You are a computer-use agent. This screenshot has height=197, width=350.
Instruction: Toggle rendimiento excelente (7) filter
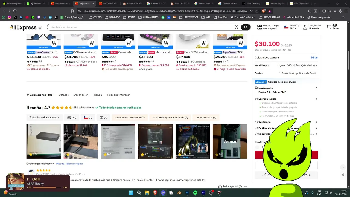130,118
